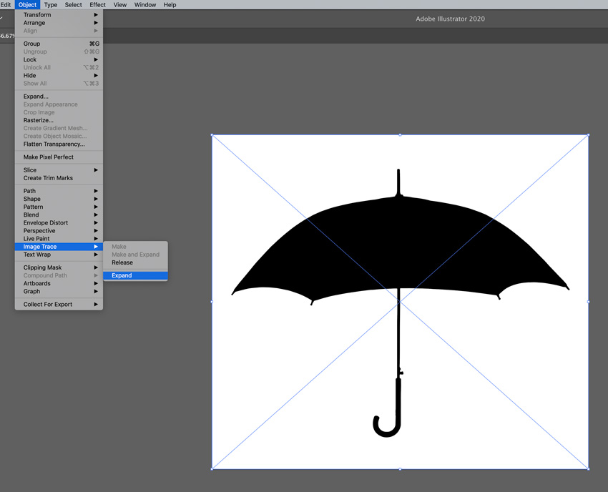Open the Effect menu
The image size is (608, 492).
coord(97,4)
